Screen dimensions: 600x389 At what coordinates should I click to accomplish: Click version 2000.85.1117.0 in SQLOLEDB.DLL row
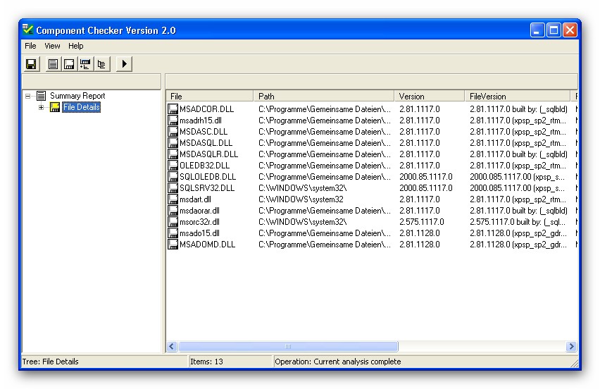click(x=426, y=176)
